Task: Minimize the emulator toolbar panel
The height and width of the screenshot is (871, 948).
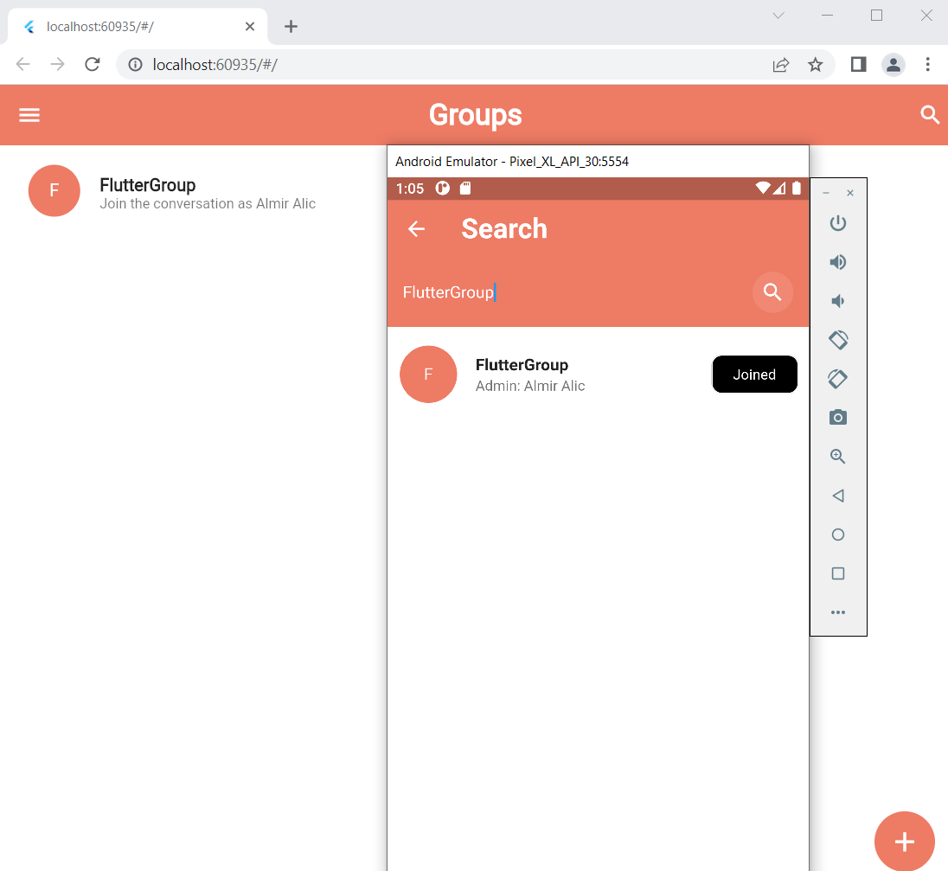Action: point(826,193)
